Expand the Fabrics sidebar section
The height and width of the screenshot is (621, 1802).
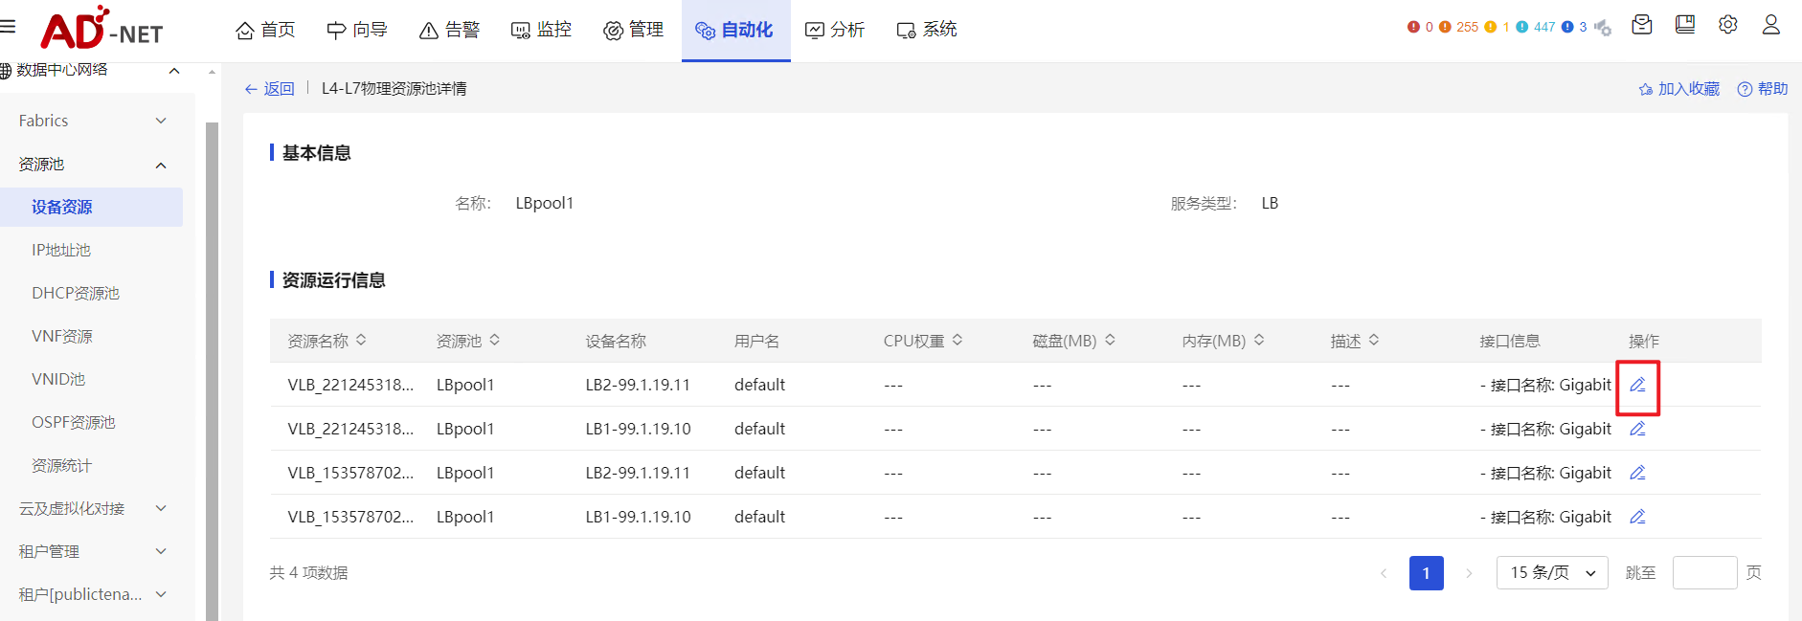click(x=92, y=121)
